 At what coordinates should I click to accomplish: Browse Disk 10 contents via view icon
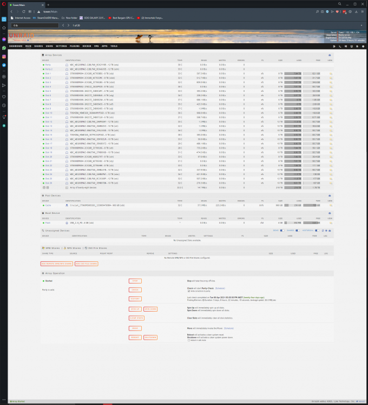click(331, 113)
